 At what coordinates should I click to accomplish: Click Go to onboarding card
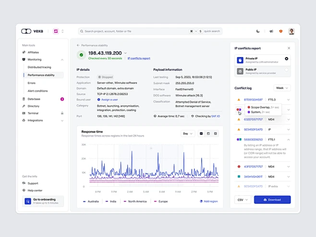[x=43, y=201]
